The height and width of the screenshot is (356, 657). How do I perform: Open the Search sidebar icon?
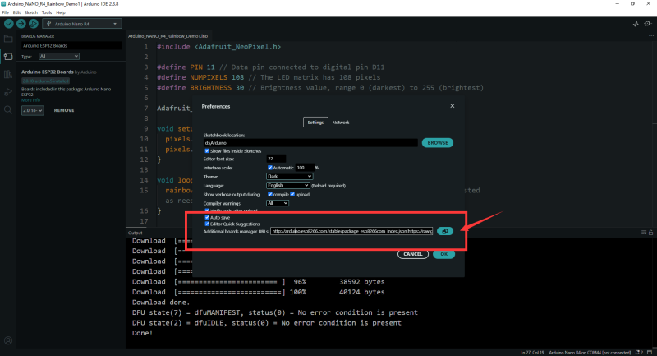pyautogui.click(x=8, y=110)
